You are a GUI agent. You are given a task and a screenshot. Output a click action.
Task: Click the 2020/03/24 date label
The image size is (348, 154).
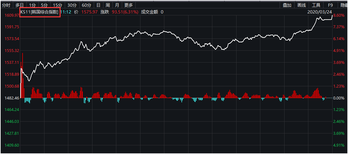(x=320, y=12)
